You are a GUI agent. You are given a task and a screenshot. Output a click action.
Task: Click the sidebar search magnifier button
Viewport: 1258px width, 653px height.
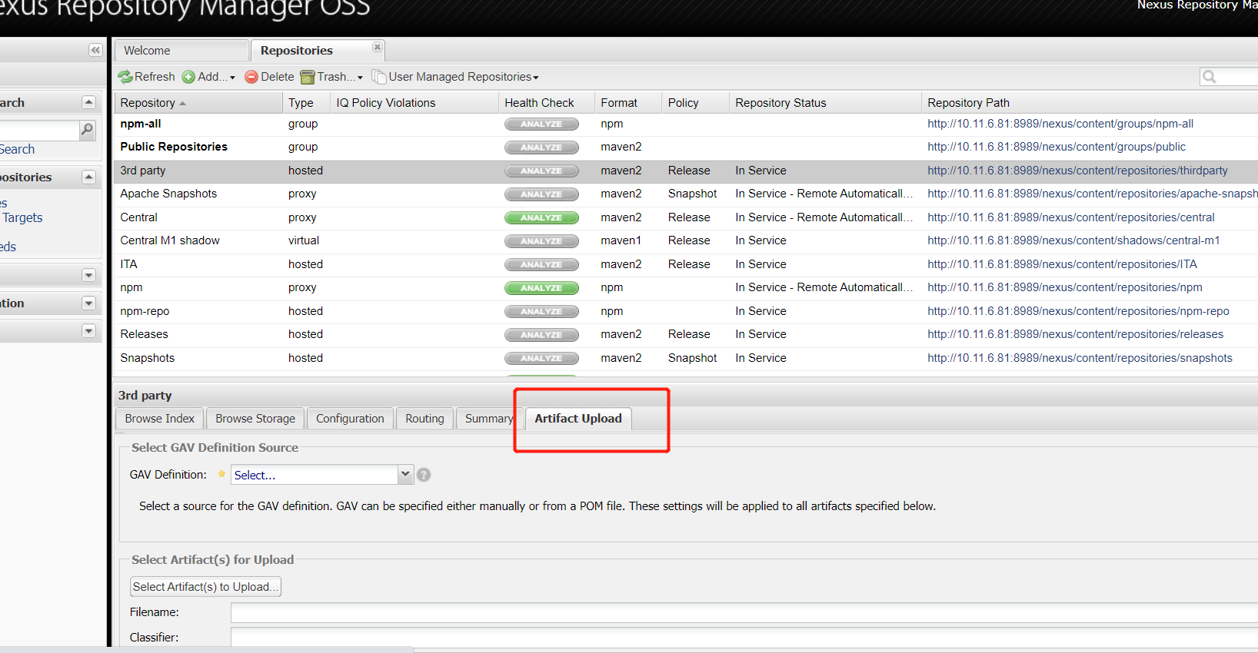(88, 130)
